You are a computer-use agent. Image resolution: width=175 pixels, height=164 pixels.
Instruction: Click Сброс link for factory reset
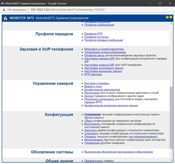coord(88,121)
